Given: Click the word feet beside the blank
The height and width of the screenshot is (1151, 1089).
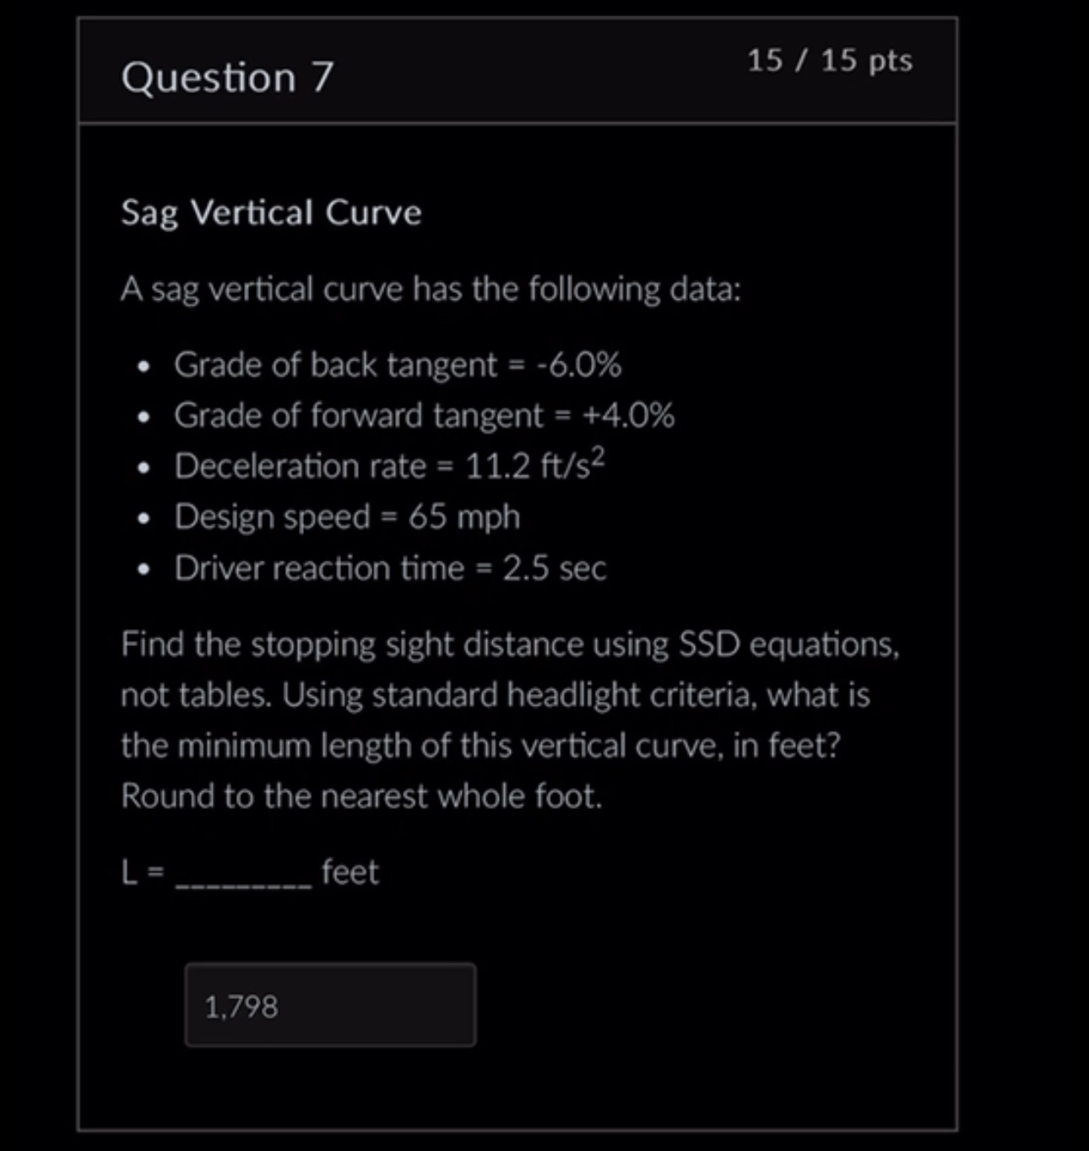Looking at the screenshot, I should point(349,871).
